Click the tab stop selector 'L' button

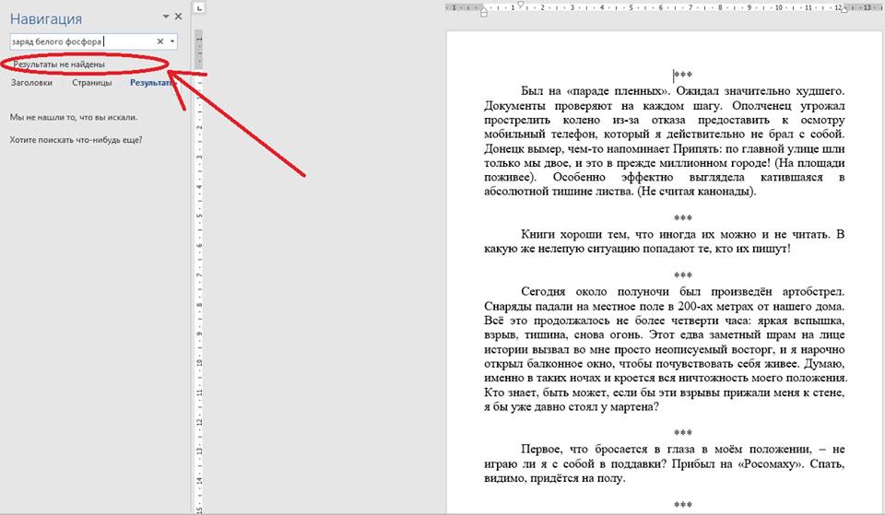coord(199,7)
